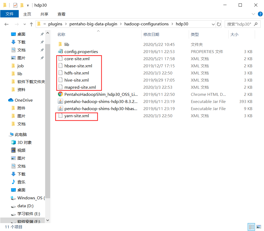Switch to details view using the status bar icon
Screen dimensions: 264x231
[x=251, y=227]
